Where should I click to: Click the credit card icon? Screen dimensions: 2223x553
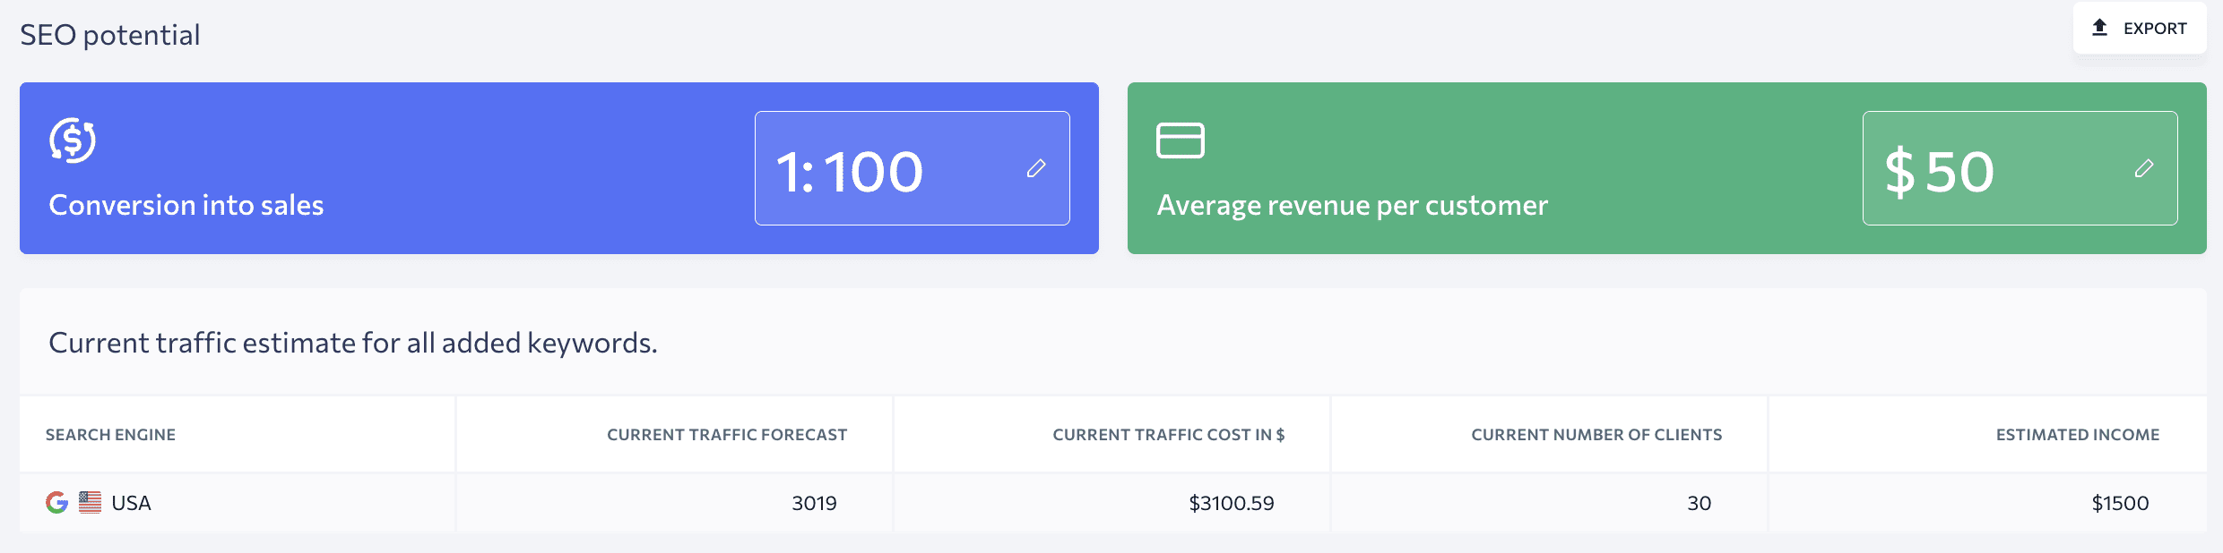click(1181, 140)
